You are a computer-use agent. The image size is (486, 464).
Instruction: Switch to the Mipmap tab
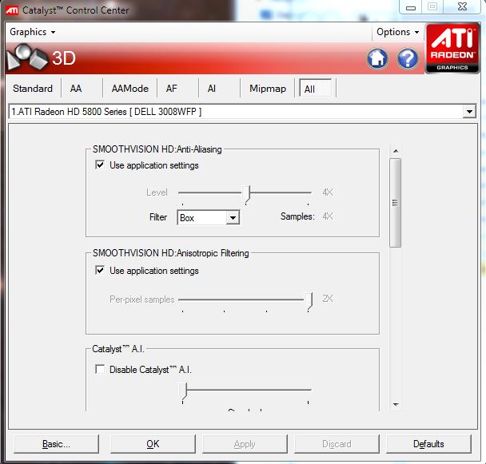click(267, 89)
